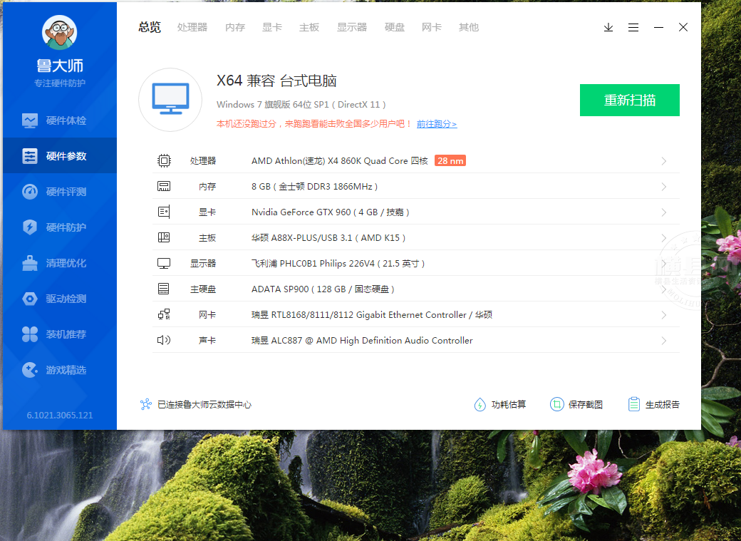Viewport: 741px width, 541px height.
Task: Switch to the 内存 tab
Action: [x=235, y=27]
